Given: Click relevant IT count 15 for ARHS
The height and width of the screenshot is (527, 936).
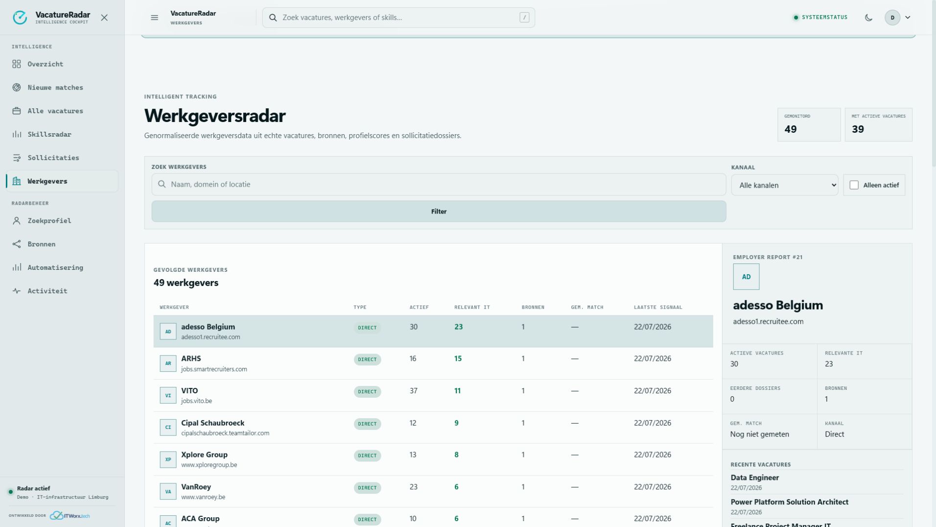Looking at the screenshot, I should [x=458, y=359].
